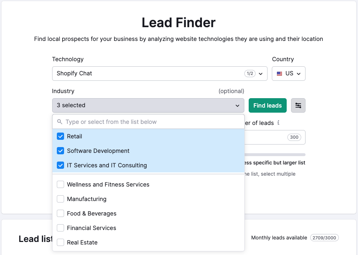Uncheck the Retail industry checkbox
Image resolution: width=358 pixels, height=255 pixels.
[x=60, y=136]
